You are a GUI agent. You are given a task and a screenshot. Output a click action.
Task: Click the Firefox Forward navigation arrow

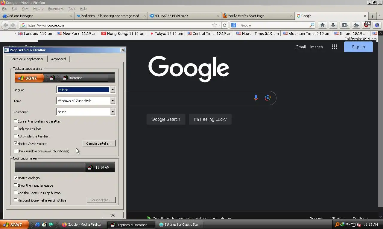click(13, 25)
